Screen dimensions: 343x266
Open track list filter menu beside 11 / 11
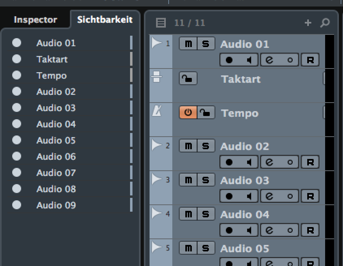pos(161,23)
